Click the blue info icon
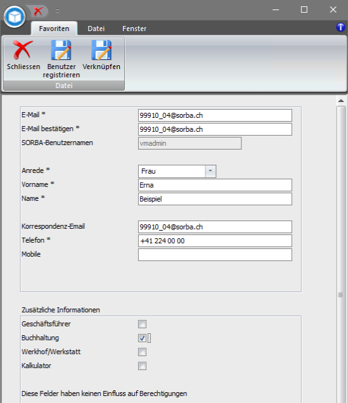 (340, 27)
